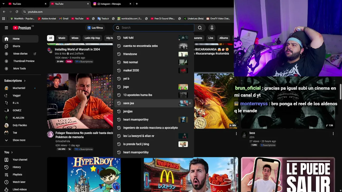342x192 pixels.
Task: Open 'Installing World of Warcraft in 2004' video title
Action: click(x=77, y=49)
